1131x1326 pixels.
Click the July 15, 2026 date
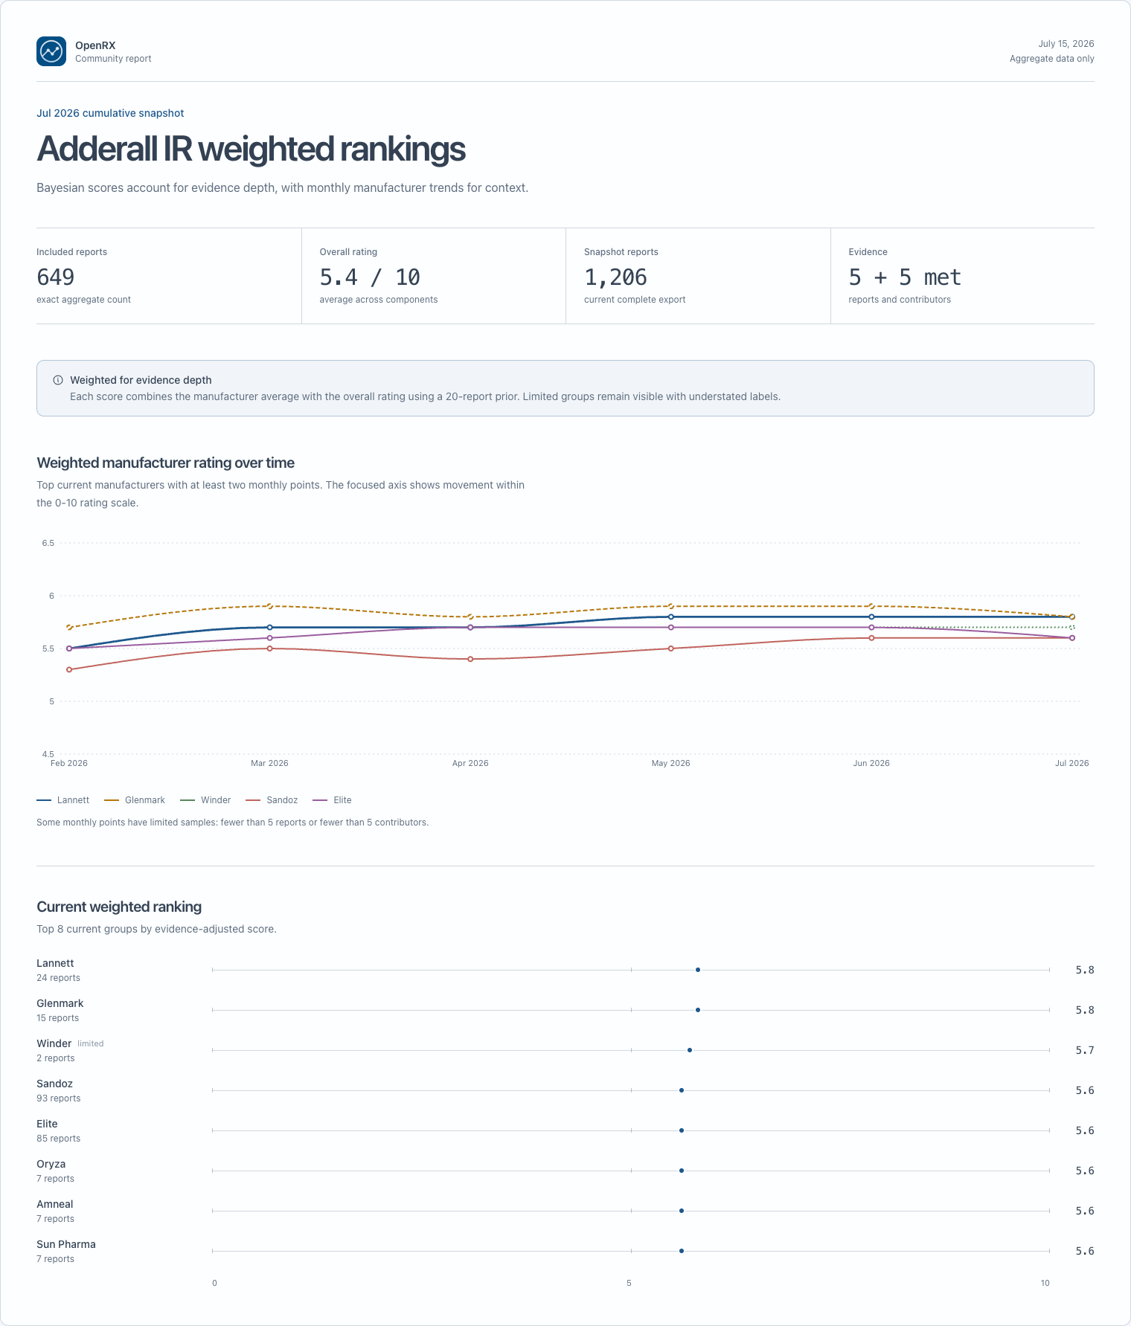tap(1066, 44)
